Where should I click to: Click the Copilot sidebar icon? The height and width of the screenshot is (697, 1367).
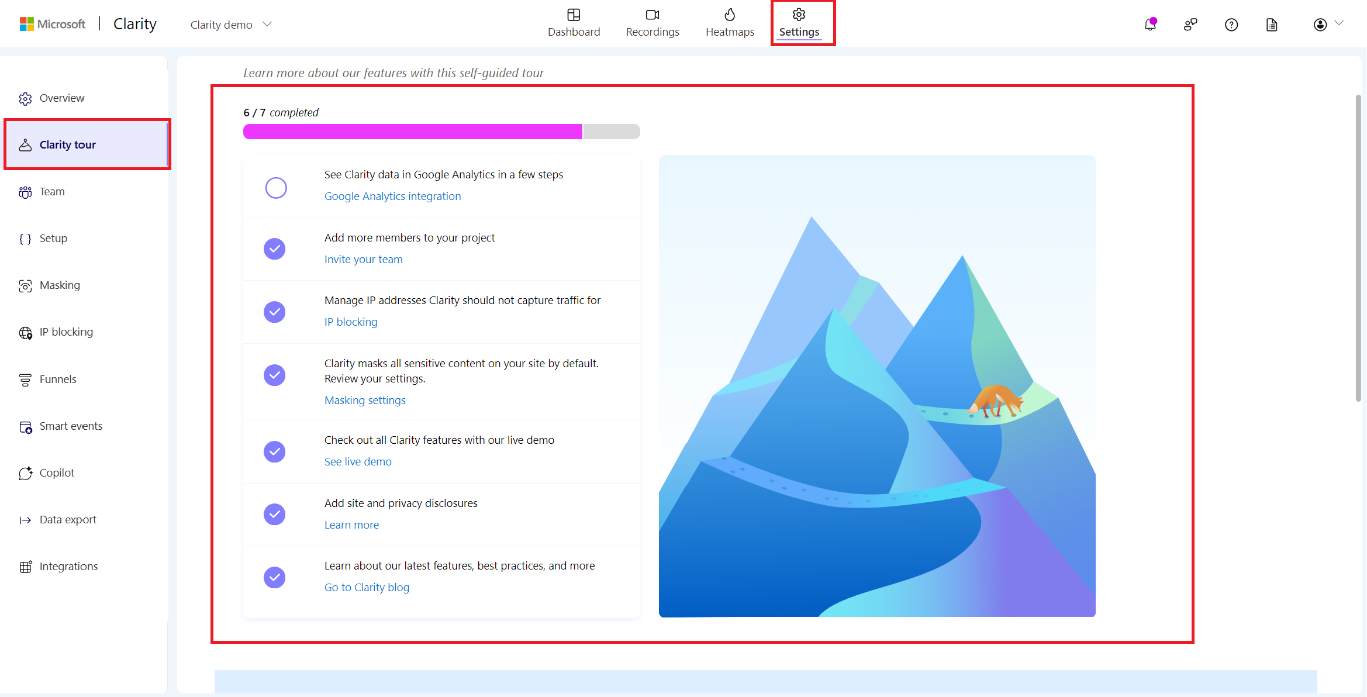[x=26, y=472]
